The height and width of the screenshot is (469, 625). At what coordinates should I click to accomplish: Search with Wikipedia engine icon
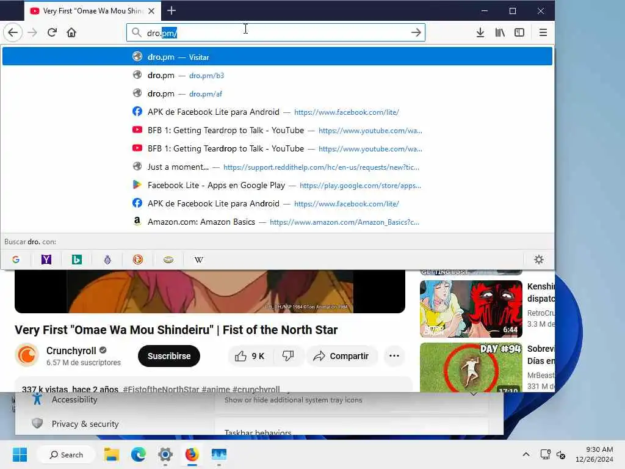tap(198, 260)
